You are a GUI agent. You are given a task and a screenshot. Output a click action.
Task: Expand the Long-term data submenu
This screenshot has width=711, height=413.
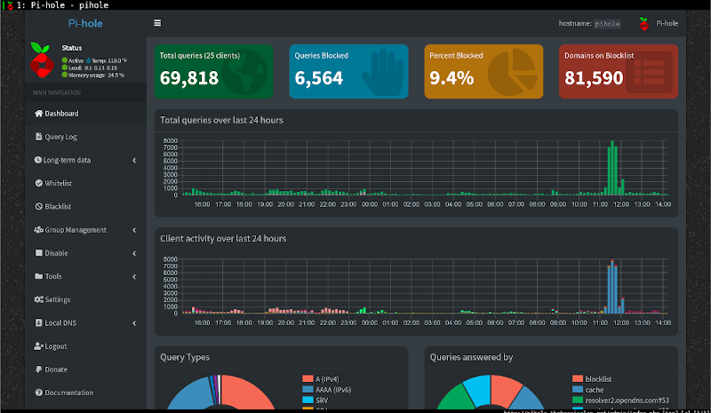[133, 161]
